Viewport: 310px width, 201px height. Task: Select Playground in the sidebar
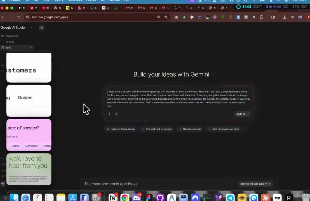(12, 36)
